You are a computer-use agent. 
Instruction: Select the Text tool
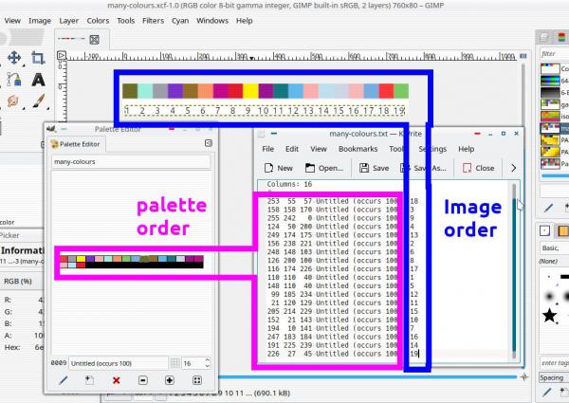coord(38,80)
